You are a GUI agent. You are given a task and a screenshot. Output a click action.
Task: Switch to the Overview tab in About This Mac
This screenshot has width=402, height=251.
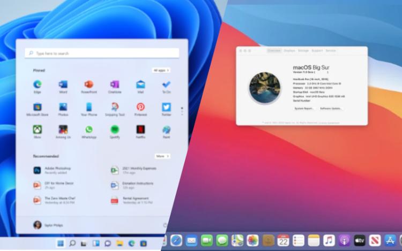[274, 51]
